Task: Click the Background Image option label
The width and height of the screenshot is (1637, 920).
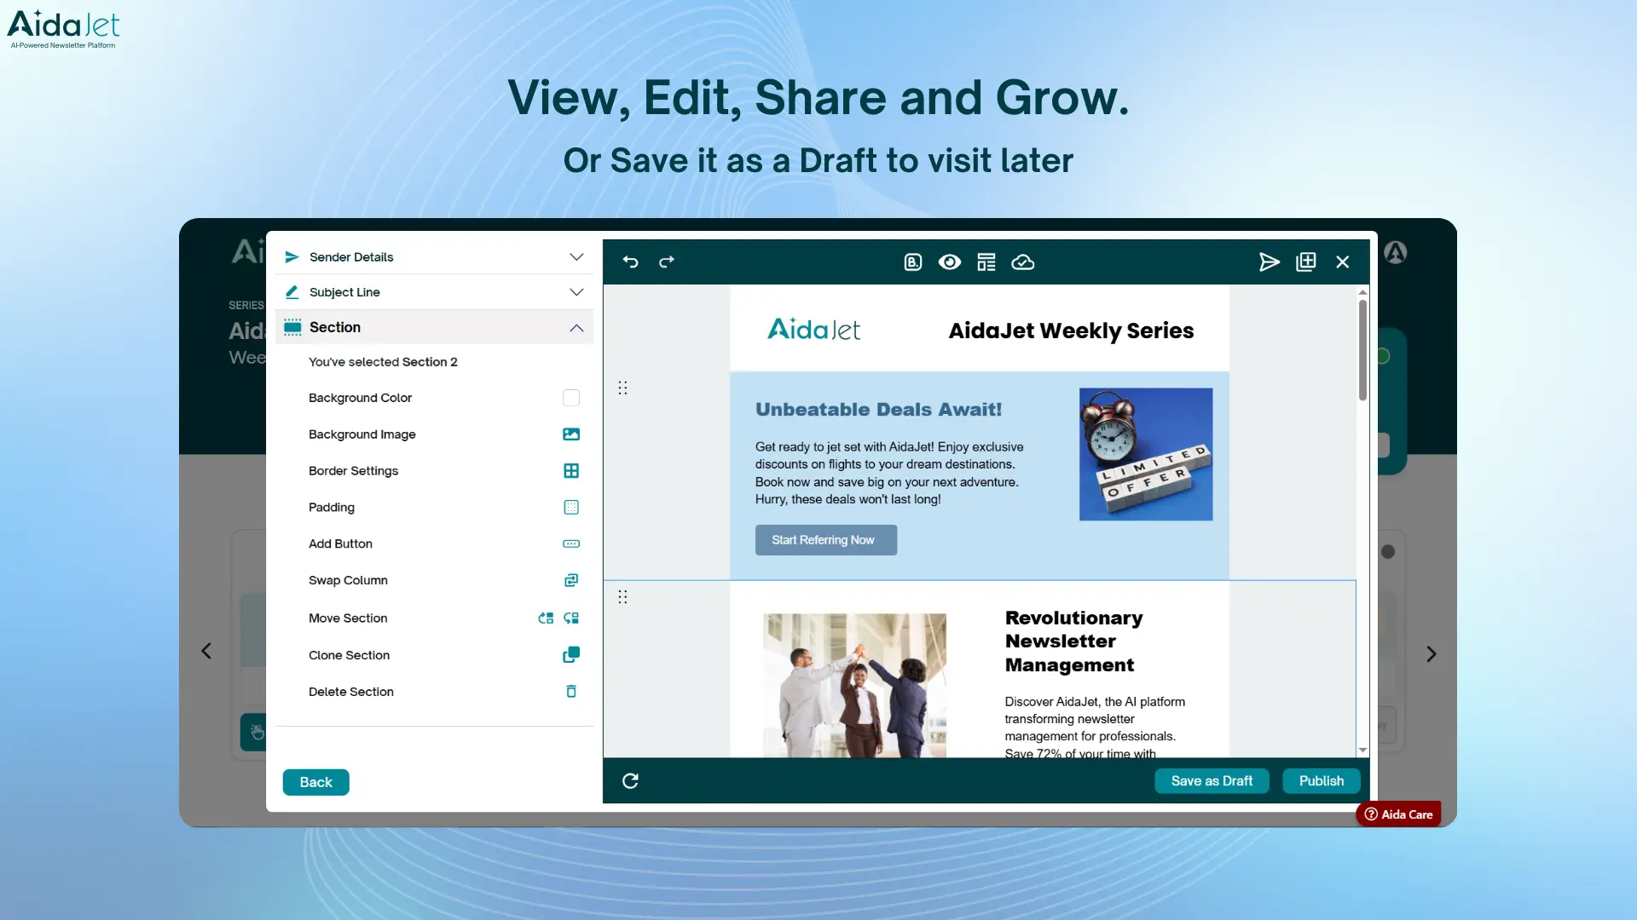Action: coord(362,434)
